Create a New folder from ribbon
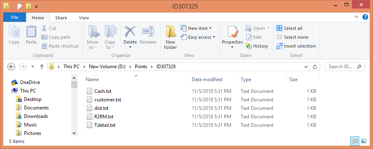The width and height of the screenshot is (373, 149). click(171, 37)
